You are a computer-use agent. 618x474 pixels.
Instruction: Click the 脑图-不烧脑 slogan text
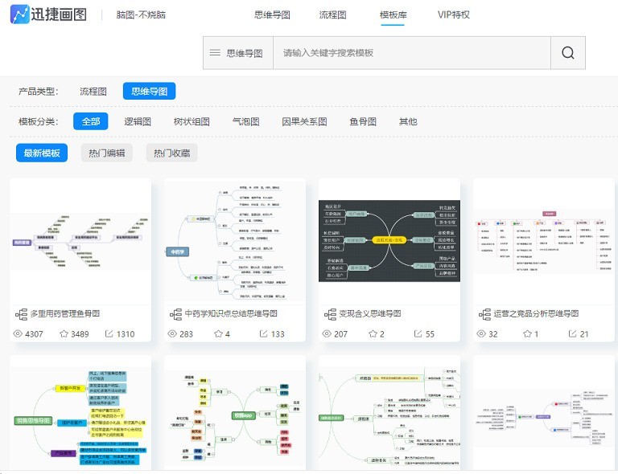141,15
